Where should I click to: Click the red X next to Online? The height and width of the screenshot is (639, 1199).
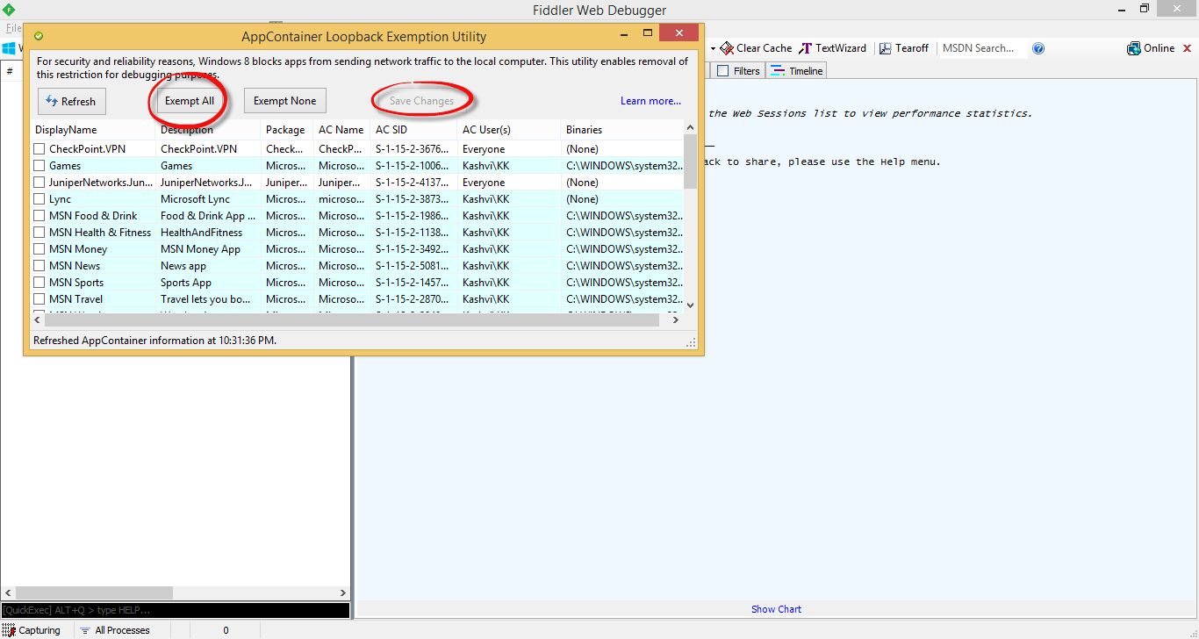[x=1188, y=48]
